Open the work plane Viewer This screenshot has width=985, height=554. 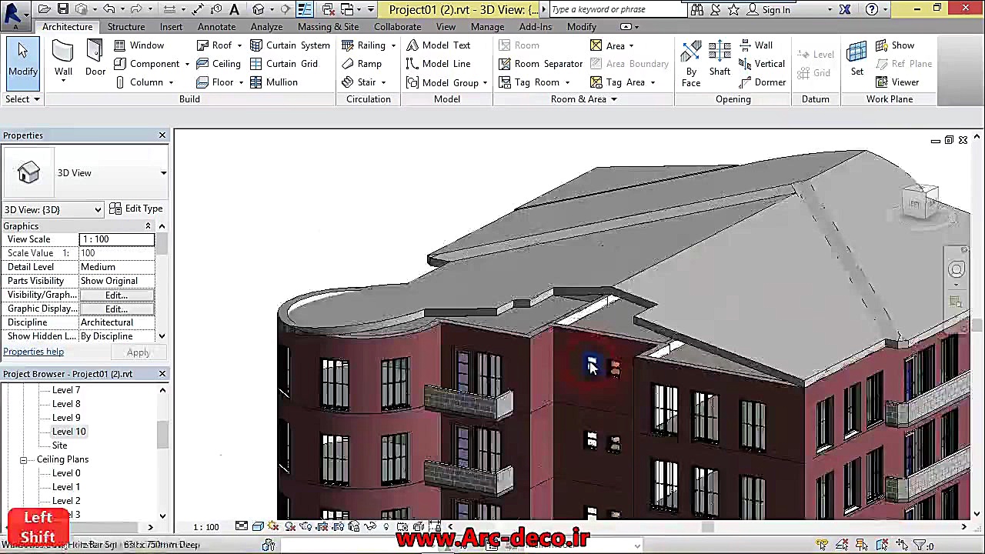pyautogui.click(x=897, y=82)
